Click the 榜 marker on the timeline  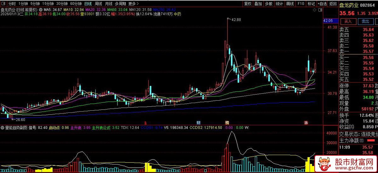click(x=227, y=122)
